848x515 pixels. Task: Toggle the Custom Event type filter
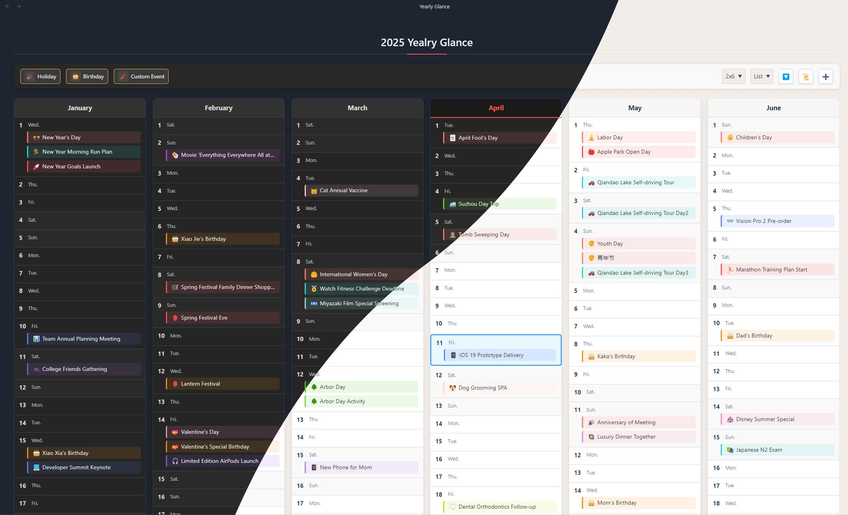pos(141,76)
